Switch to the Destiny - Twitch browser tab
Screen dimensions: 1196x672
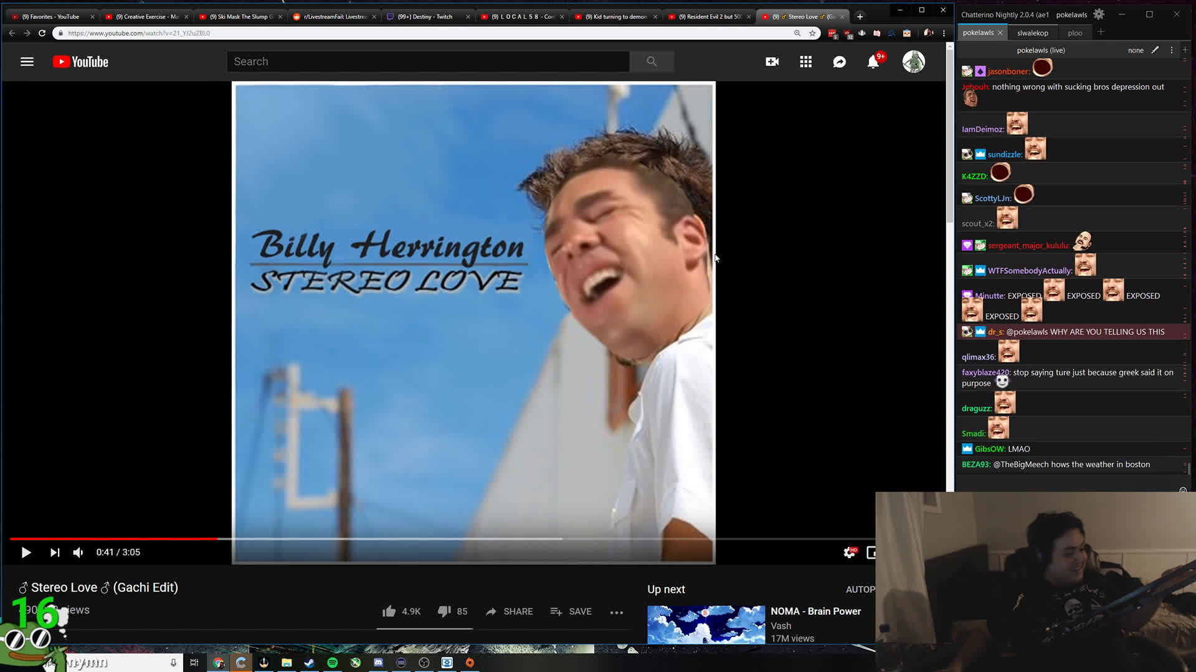[x=427, y=17]
